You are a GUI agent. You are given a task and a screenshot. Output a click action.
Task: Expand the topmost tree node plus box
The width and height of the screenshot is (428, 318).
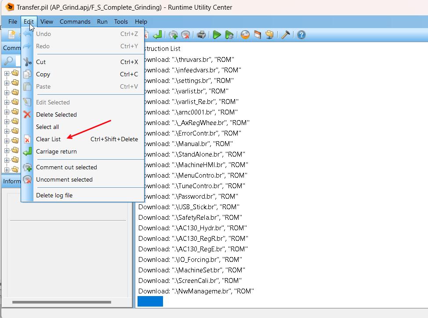(x=7, y=73)
